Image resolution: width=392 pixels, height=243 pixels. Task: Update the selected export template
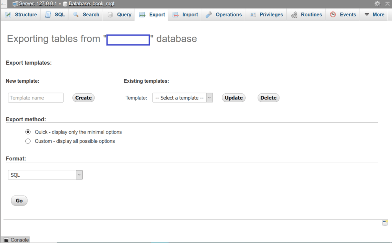click(x=234, y=98)
